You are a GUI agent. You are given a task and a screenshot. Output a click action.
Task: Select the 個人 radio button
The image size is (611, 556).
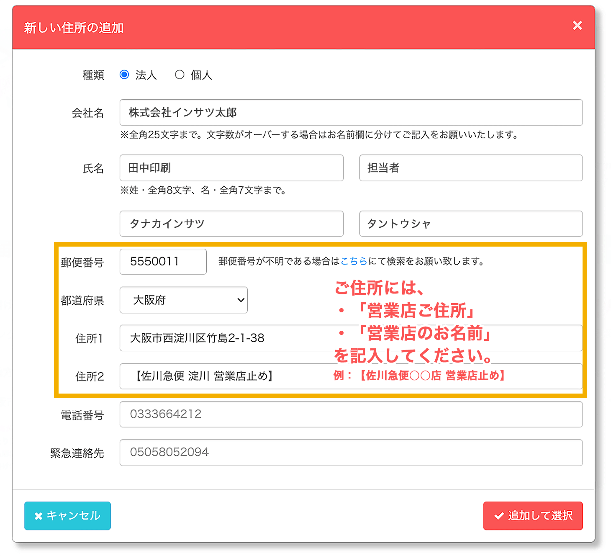[180, 75]
